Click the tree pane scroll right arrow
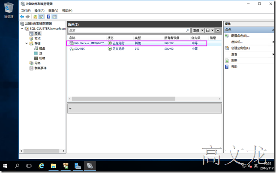The height and width of the screenshot is (173, 276). [63, 151]
